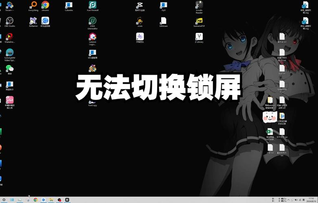Open the Fort Firewall desktop shortcut
Viewport: 318px width, 203px height.
pyautogui.click(x=92, y=6)
